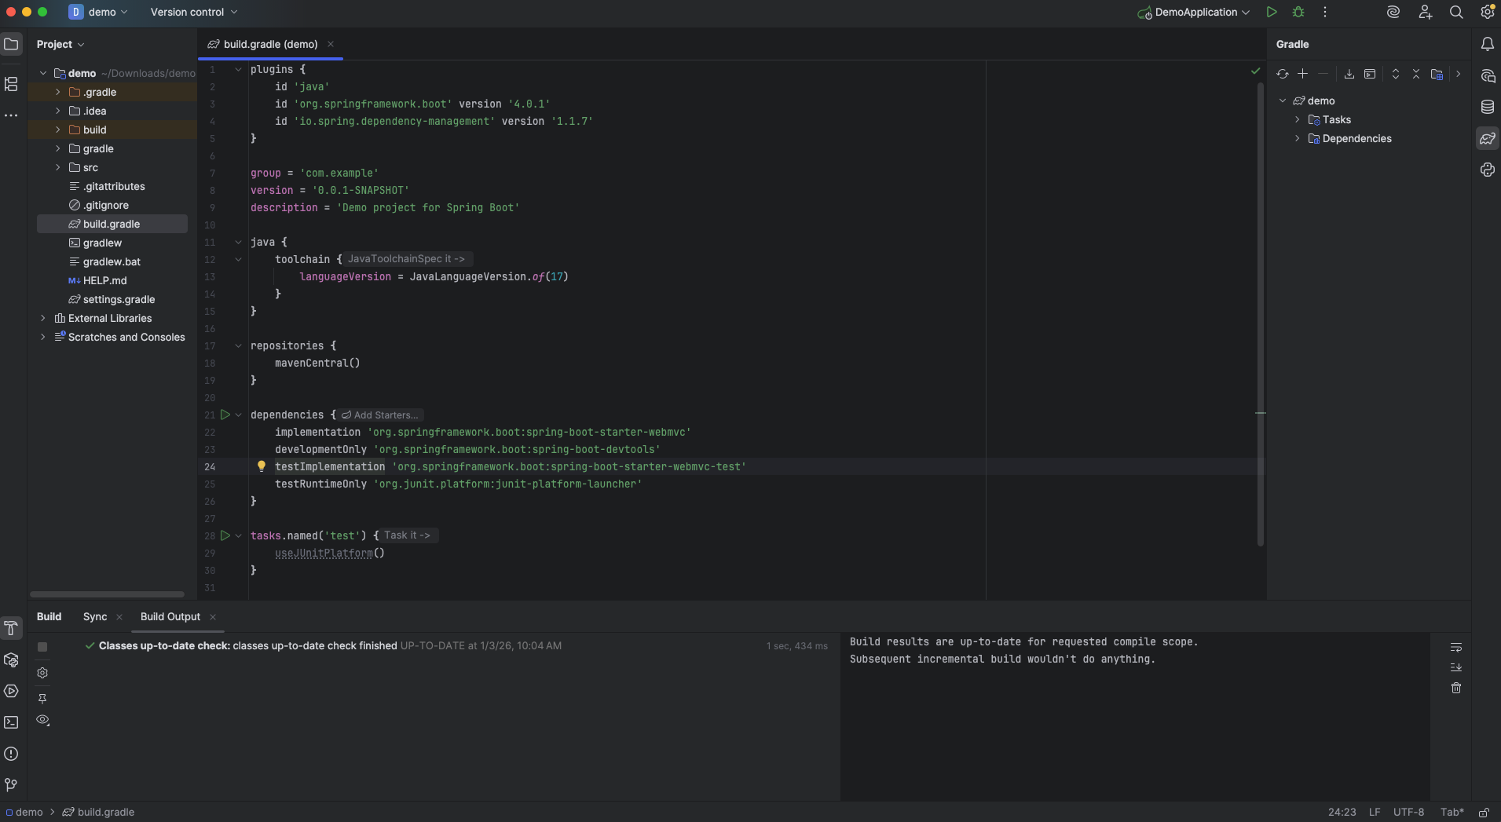Toggle the Gradle elephant tool window icon
The width and height of the screenshot is (1501, 822).
1488,138
